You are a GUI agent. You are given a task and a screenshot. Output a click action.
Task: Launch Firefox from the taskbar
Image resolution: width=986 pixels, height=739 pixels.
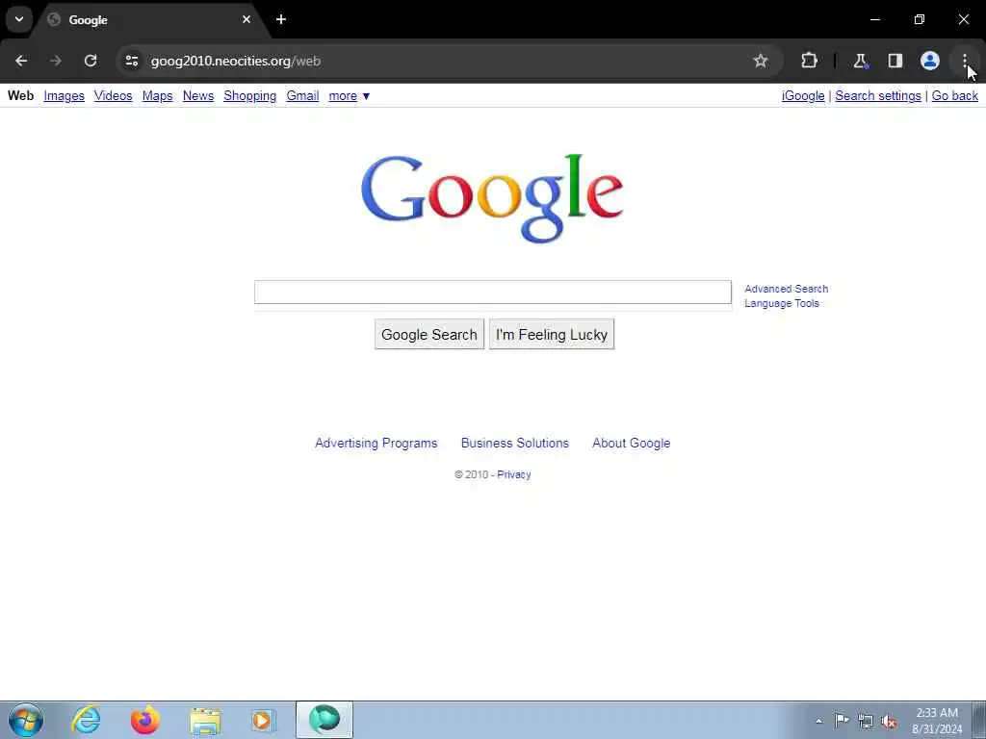click(x=144, y=720)
